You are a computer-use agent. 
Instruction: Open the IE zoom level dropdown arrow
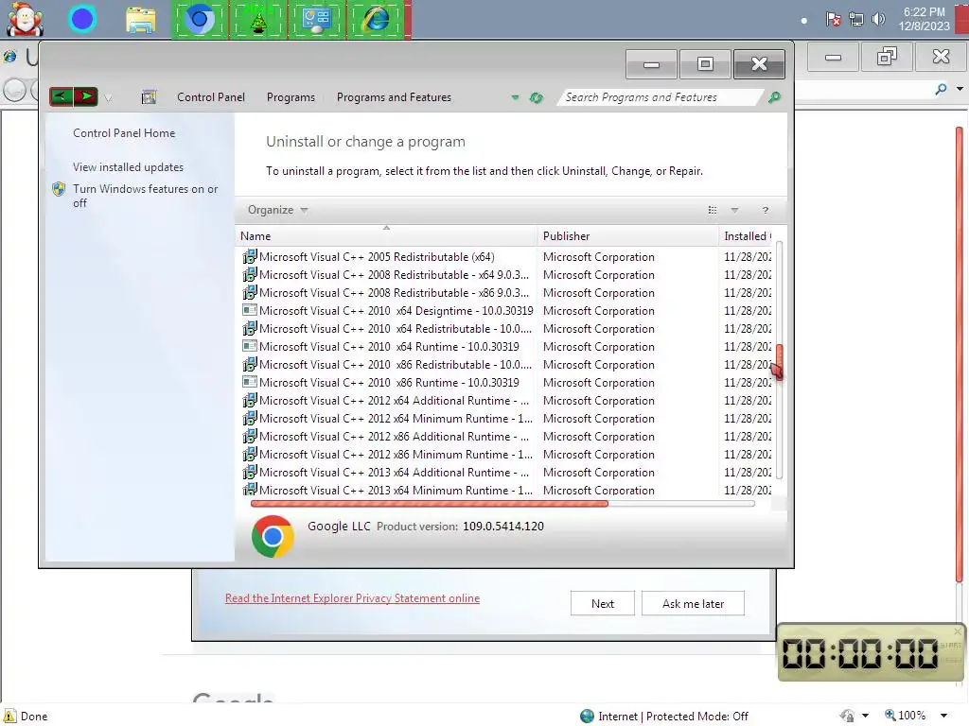(x=943, y=716)
